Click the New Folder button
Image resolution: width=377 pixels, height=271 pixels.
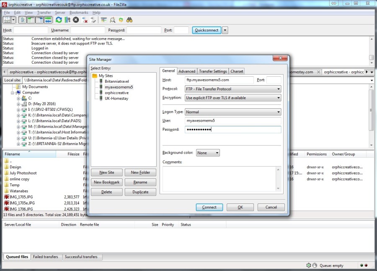point(140,172)
